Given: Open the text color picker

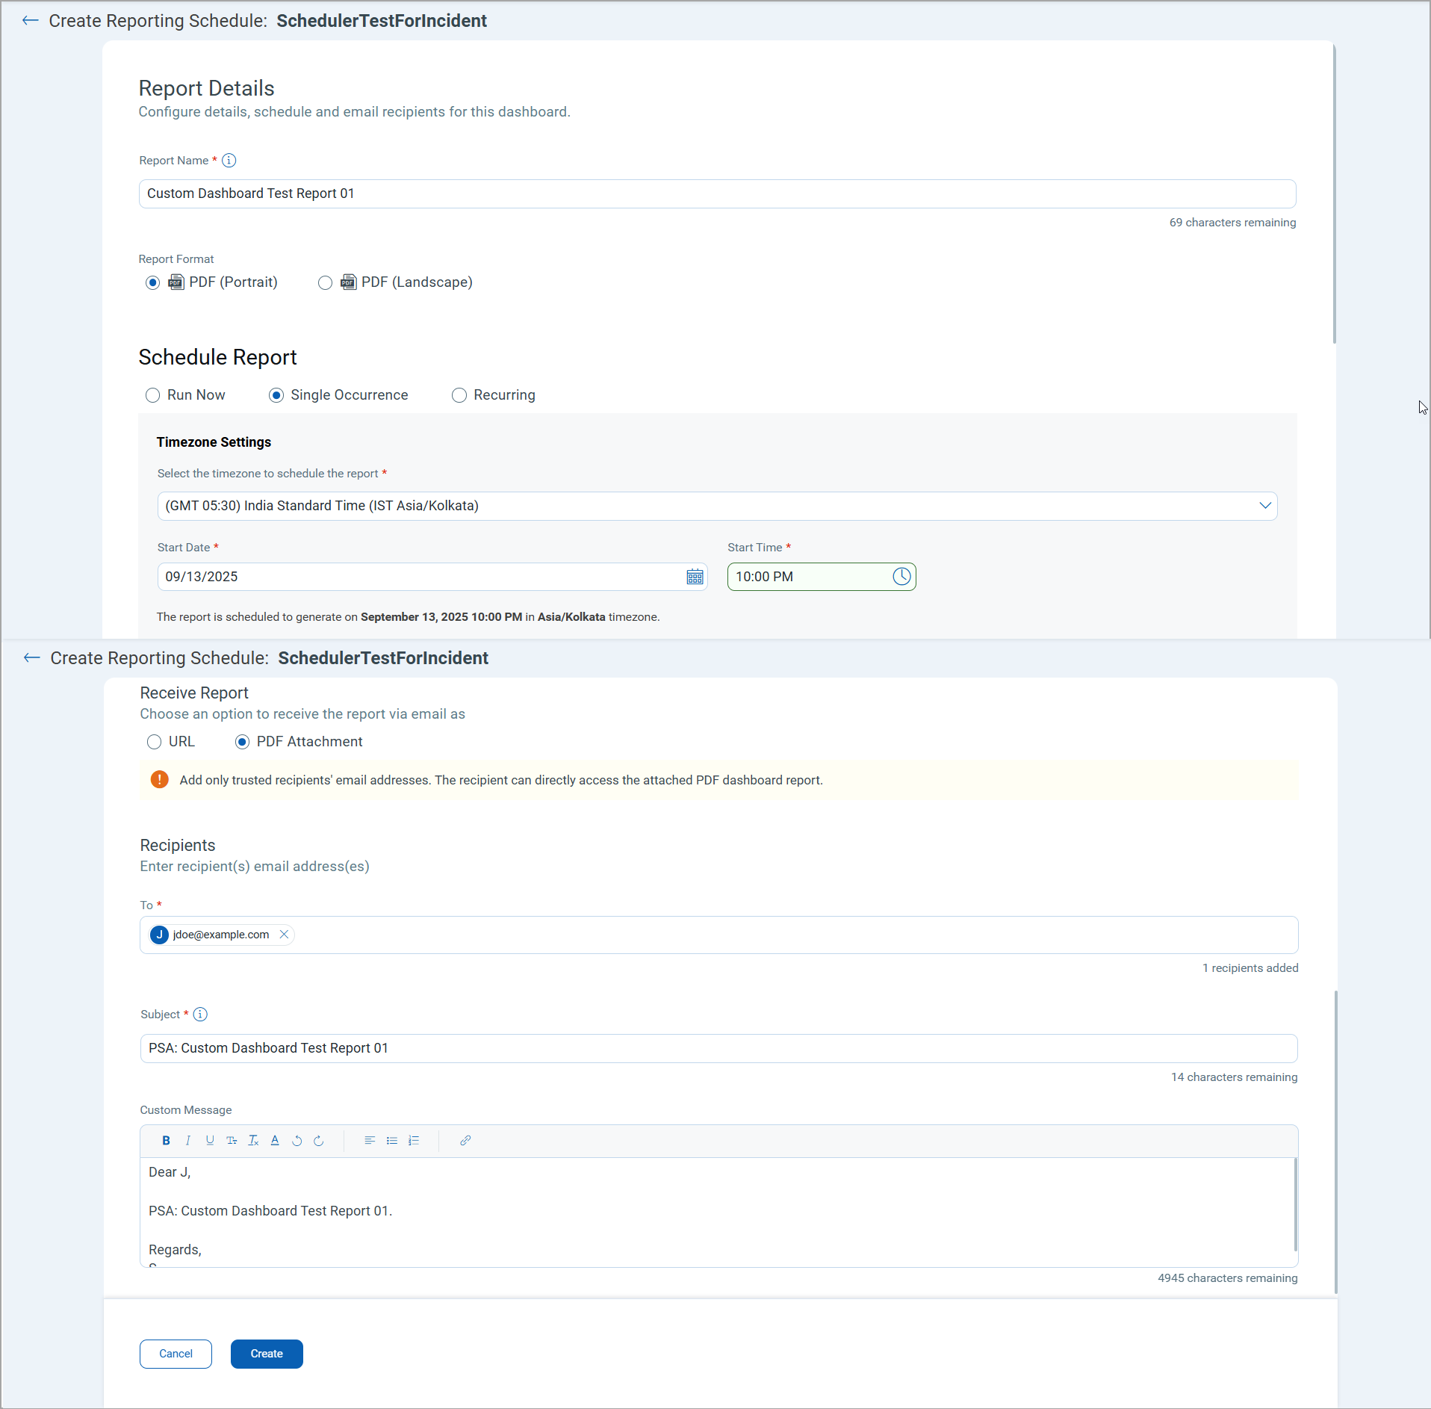Looking at the screenshot, I should pyautogui.click(x=275, y=1140).
